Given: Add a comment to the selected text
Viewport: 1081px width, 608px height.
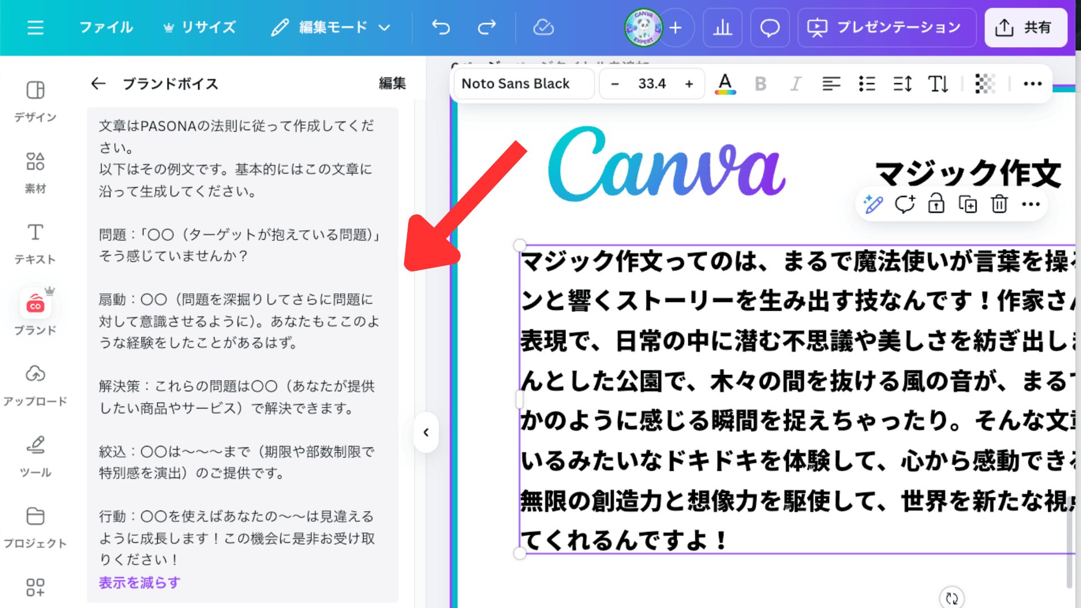Looking at the screenshot, I should (905, 204).
